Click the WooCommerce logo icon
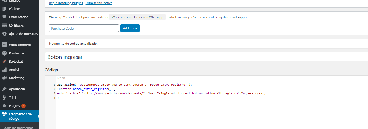This screenshot has height=129, width=368. 4,45
